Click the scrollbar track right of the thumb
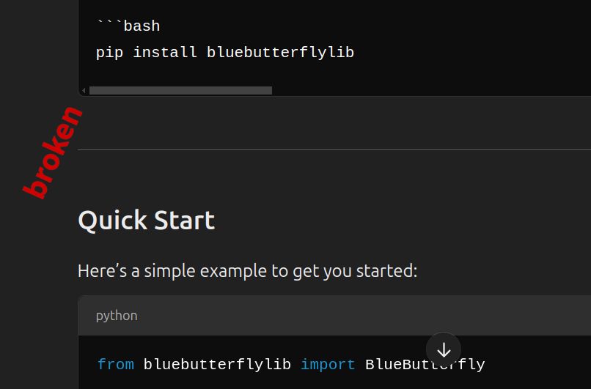 point(431,90)
